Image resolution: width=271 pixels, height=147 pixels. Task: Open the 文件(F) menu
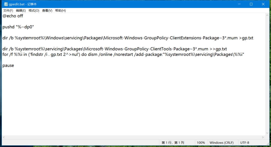(x=8, y=10)
